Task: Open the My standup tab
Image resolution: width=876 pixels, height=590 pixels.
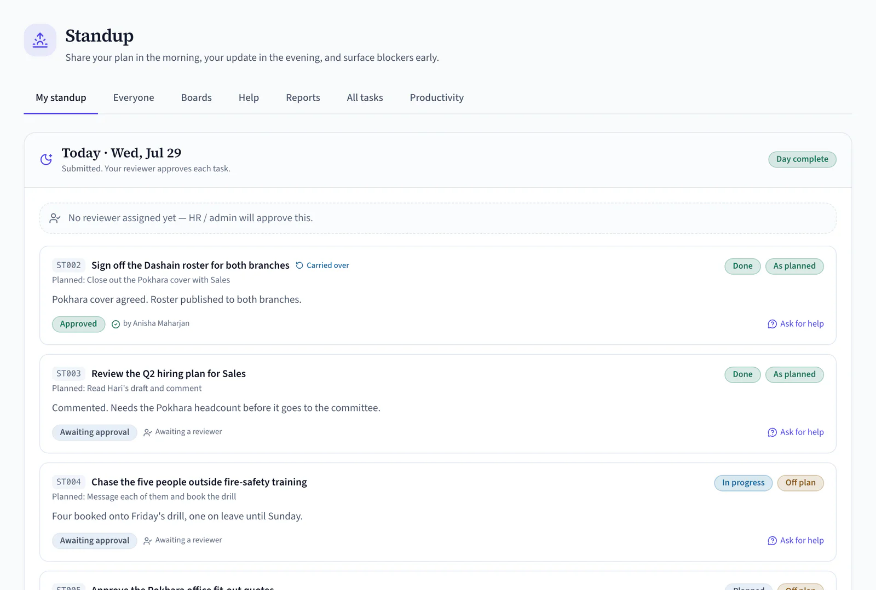Action: [x=61, y=97]
